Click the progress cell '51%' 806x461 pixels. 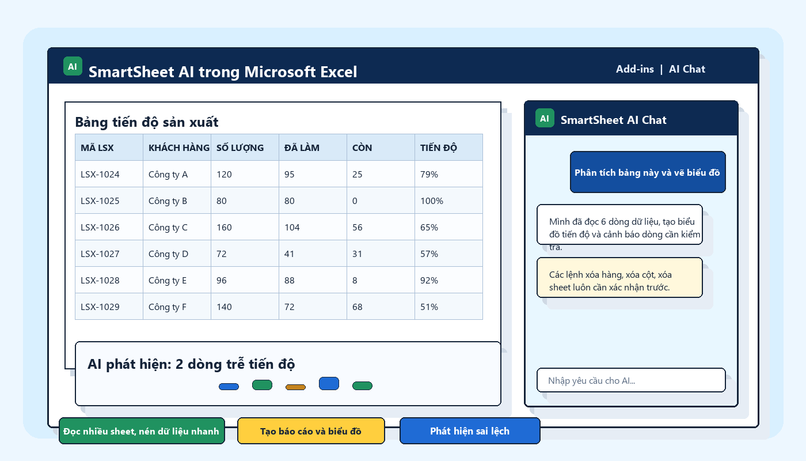point(449,307)
